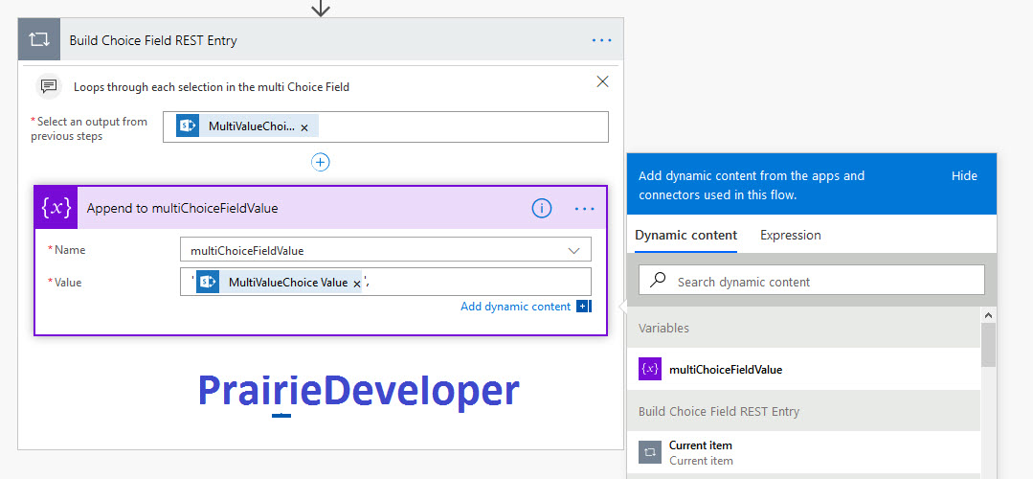
Task: Click the Build Choice Field REST Entry section header
Action: coord(803,411)
